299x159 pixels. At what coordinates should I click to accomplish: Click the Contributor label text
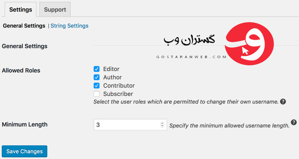[x=119, y=86]
